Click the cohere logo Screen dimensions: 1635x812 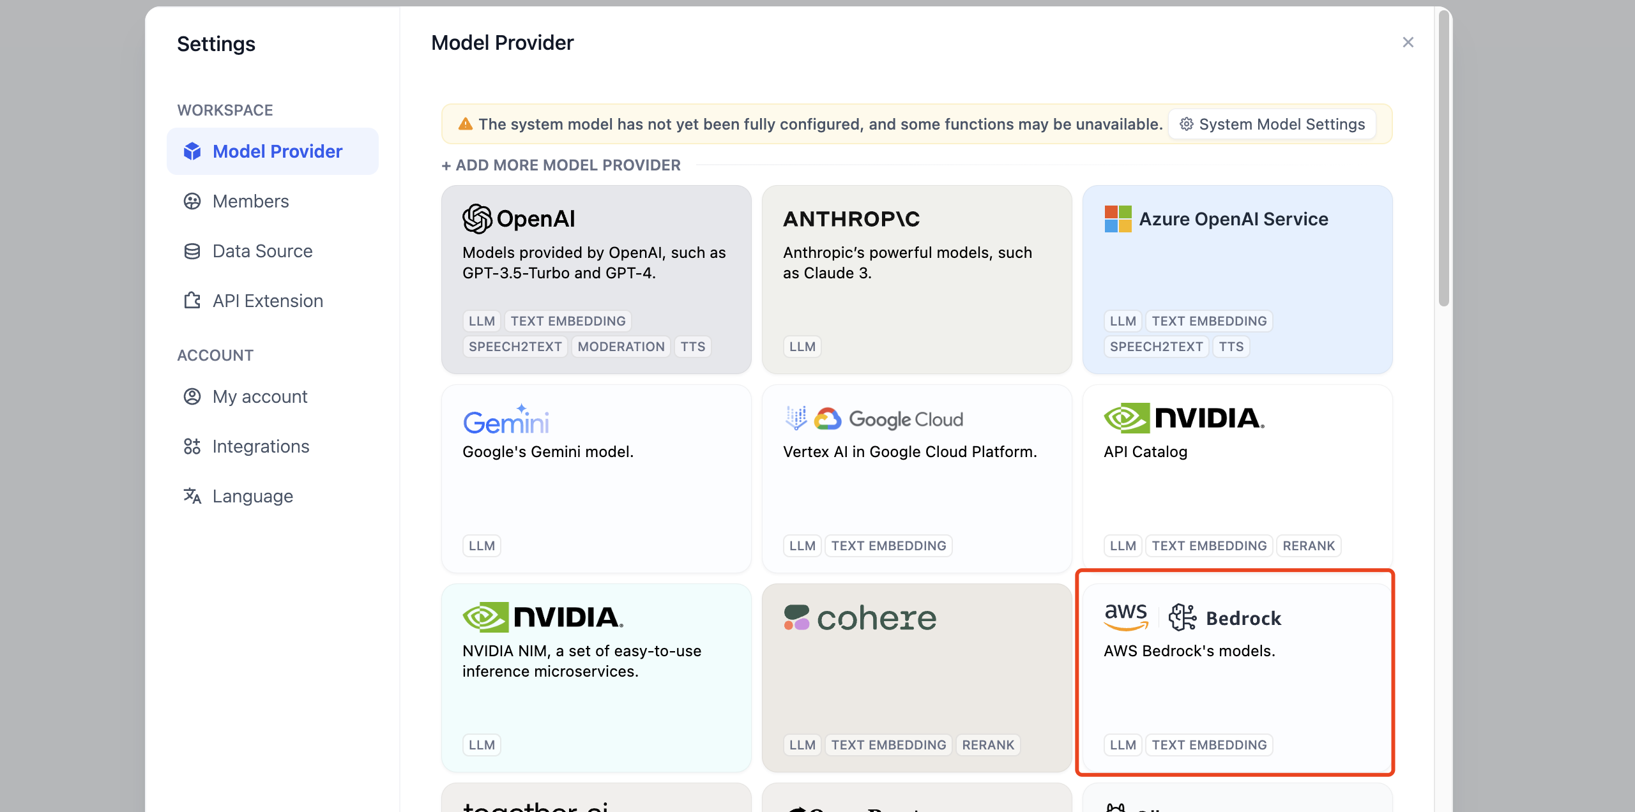(860, 617)
